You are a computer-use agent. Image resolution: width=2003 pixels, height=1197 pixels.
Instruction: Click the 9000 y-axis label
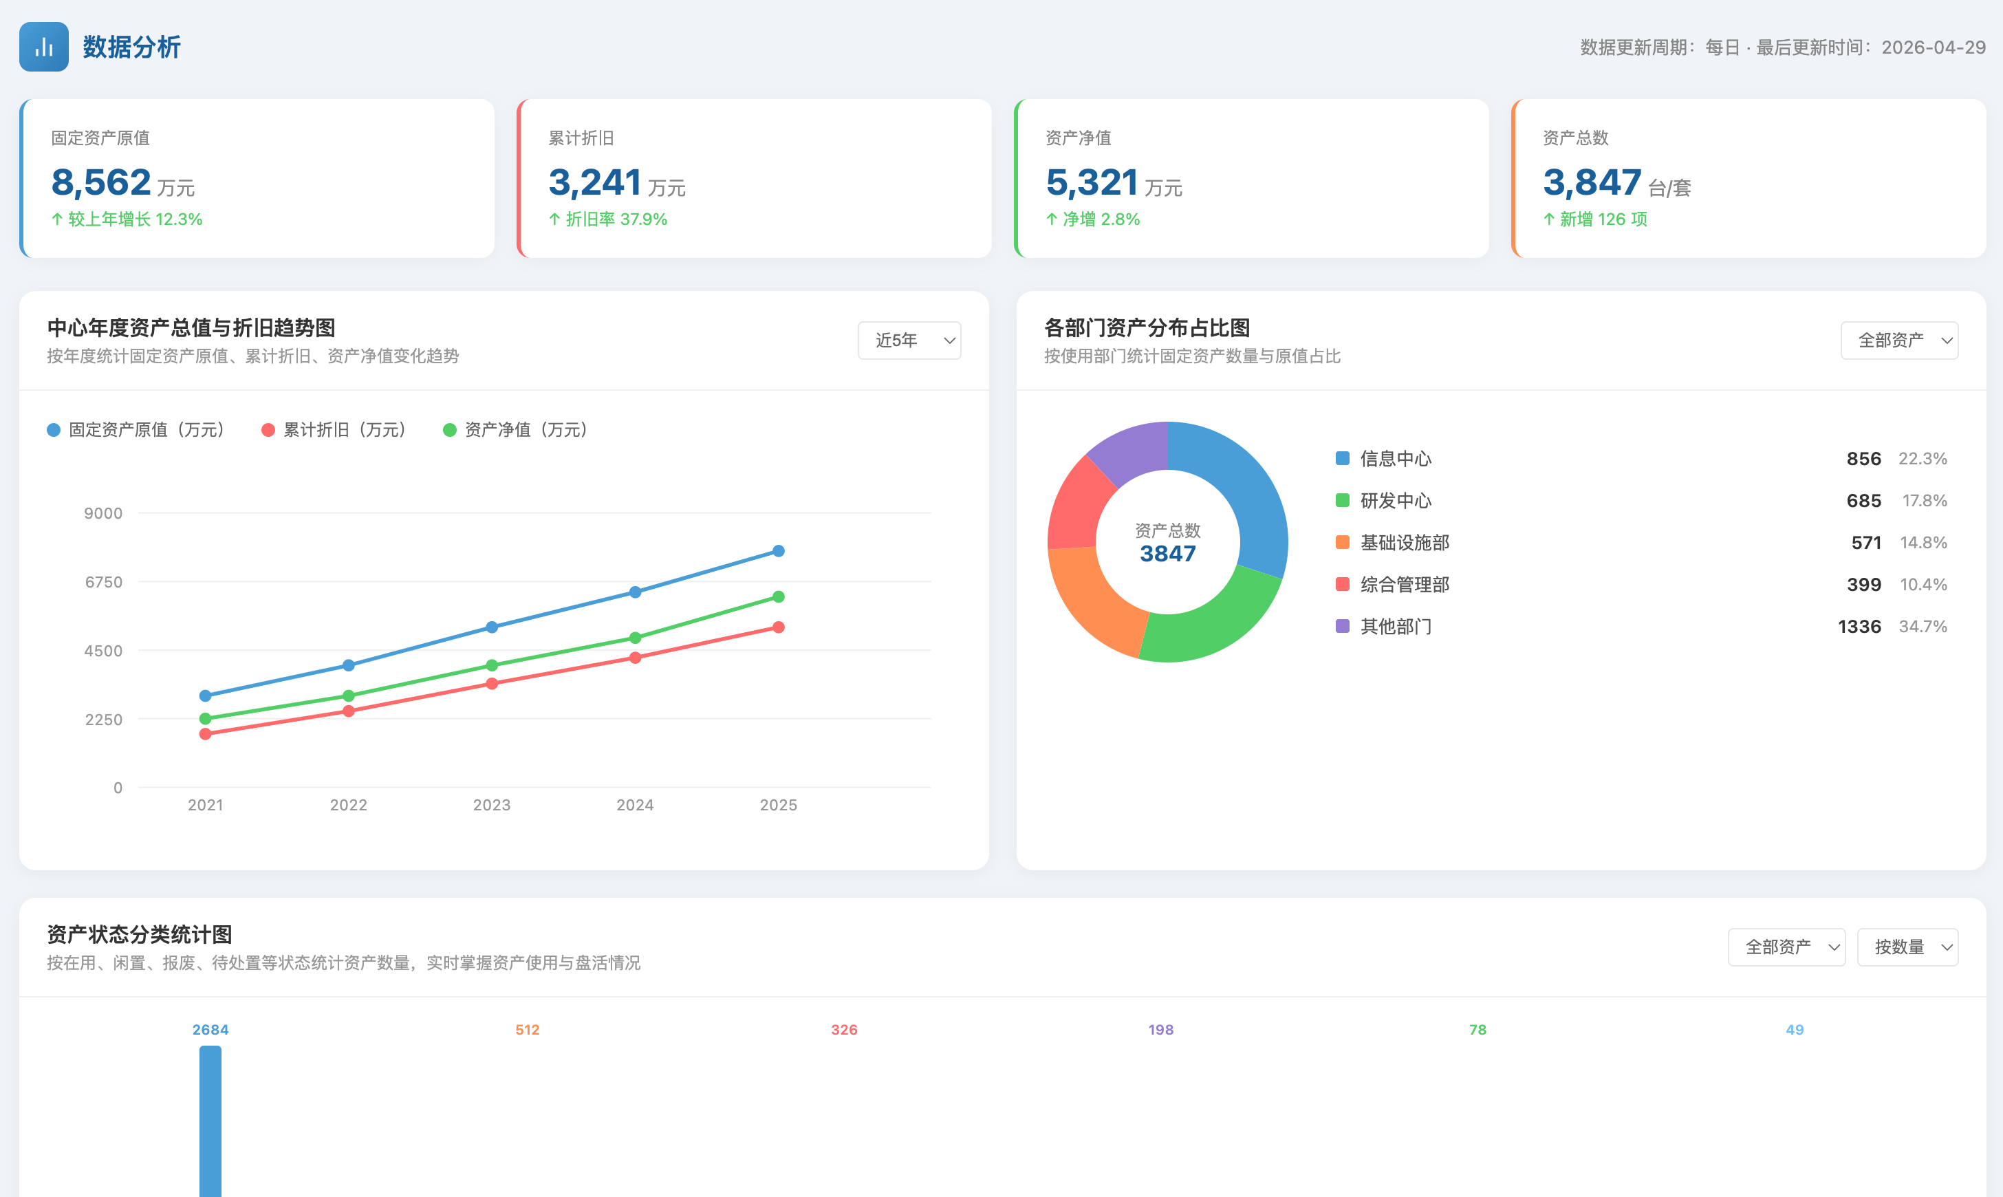point(103,513)
